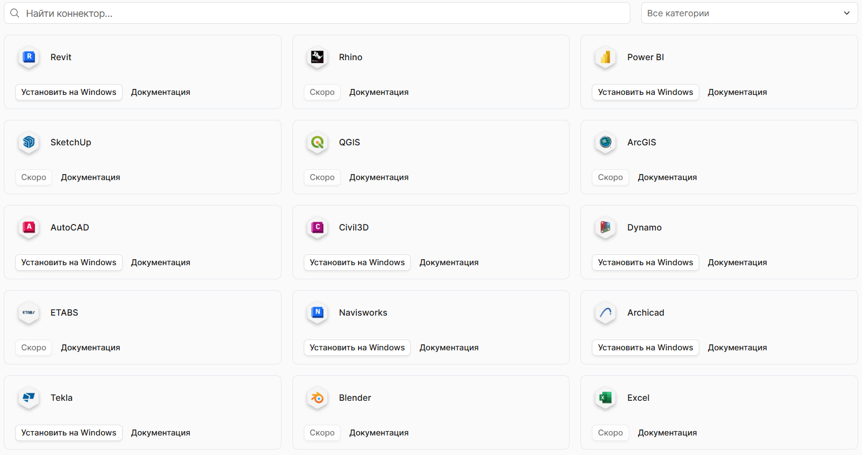This screenshot has height=455, width=862.
Task: Open Blender Документация link
Action: point(379,433)
